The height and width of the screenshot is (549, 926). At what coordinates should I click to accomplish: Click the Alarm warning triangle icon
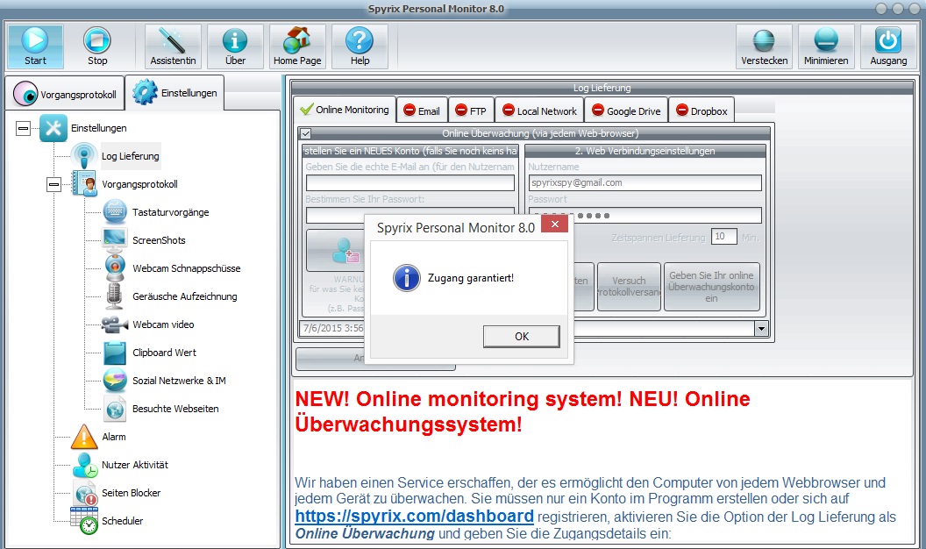pyautogui.click(x=84, y=437)
